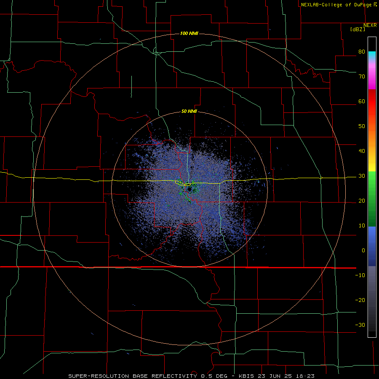Image resolution: width=379 pixels, height=379 pixels.
Task: Click the 50 dBZ scale value
Action: click(362, 126)
